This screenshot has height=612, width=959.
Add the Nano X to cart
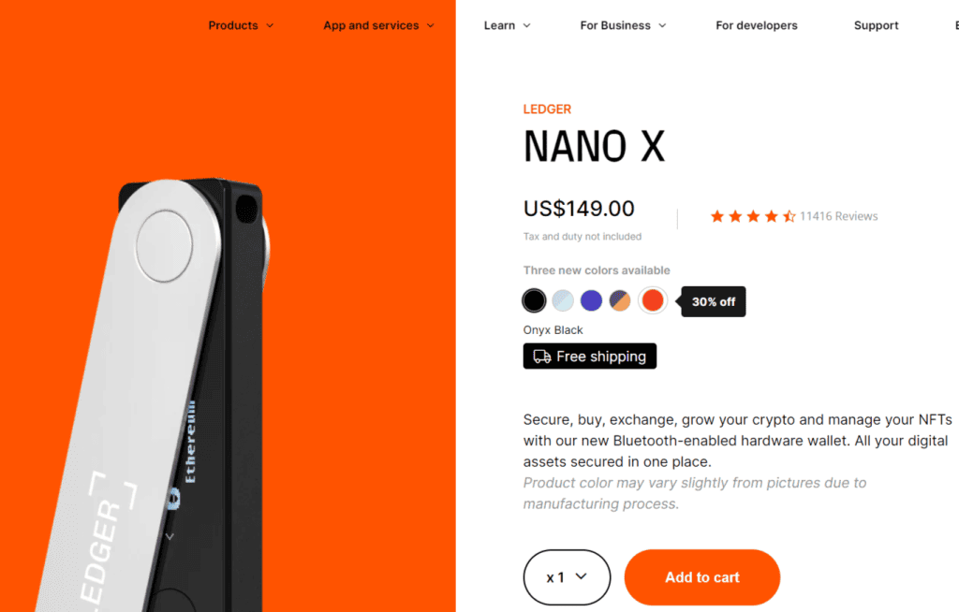(702, 577)
